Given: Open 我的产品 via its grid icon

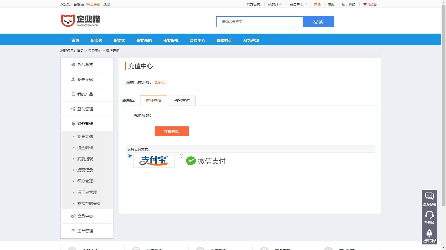Looking at the screenshot, I should tap(73, 94).
